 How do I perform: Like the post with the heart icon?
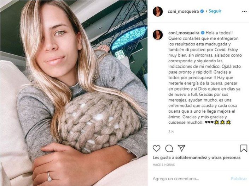(x=156, y=149)
